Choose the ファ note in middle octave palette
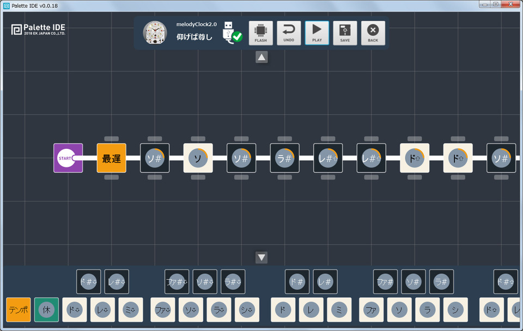This screenshot has width=523, height=331. pyautogui.click(x=371, y=310)
